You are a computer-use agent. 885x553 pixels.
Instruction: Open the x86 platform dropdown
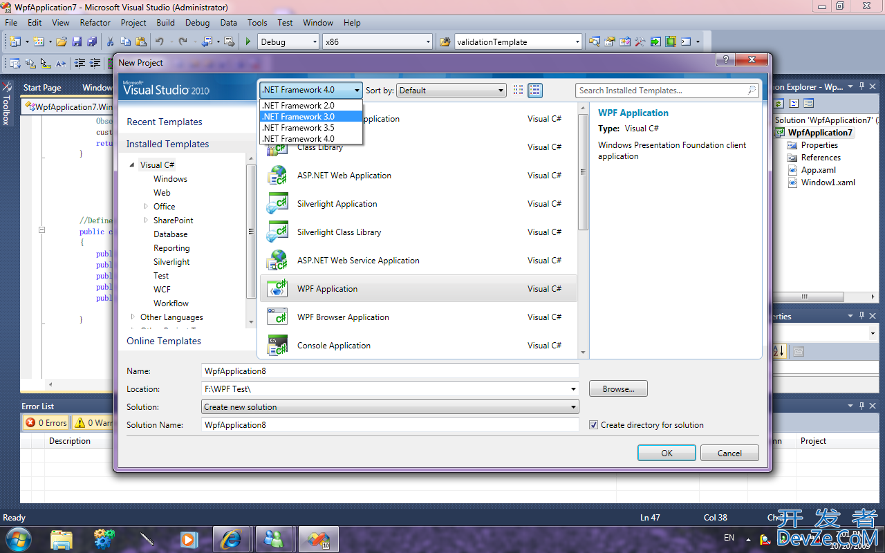point(378,41)
